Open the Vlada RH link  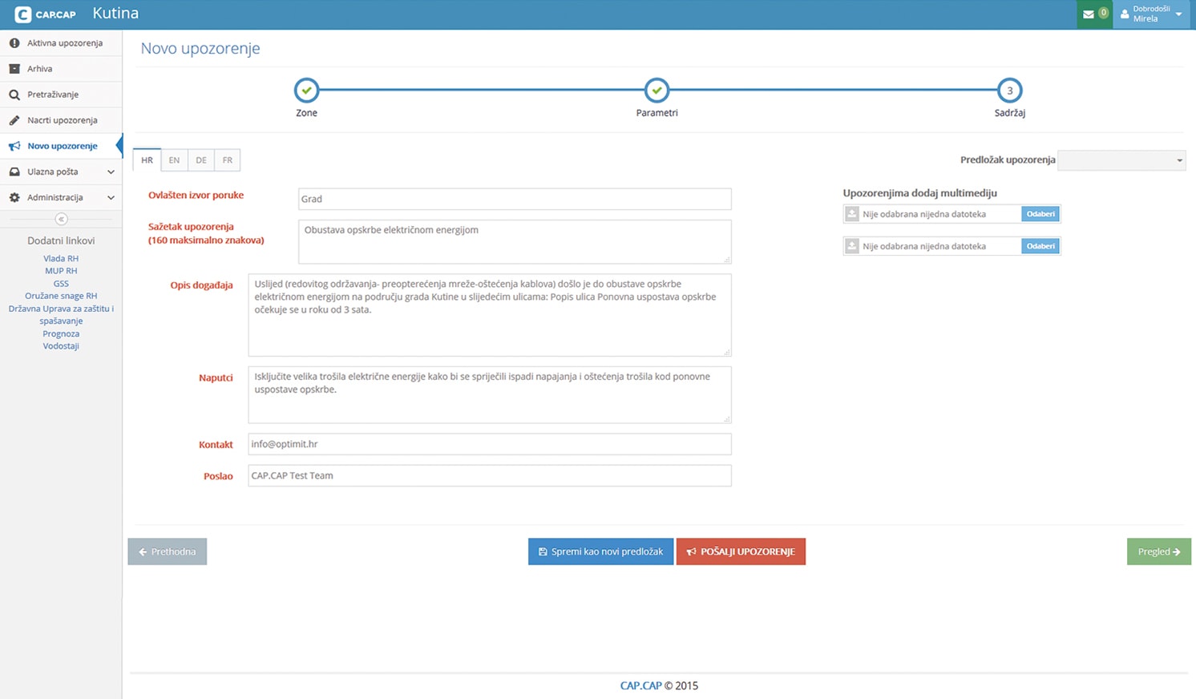[x=61, y=259]
